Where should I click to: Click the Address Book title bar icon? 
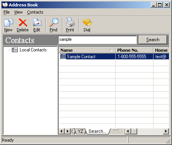5,5
